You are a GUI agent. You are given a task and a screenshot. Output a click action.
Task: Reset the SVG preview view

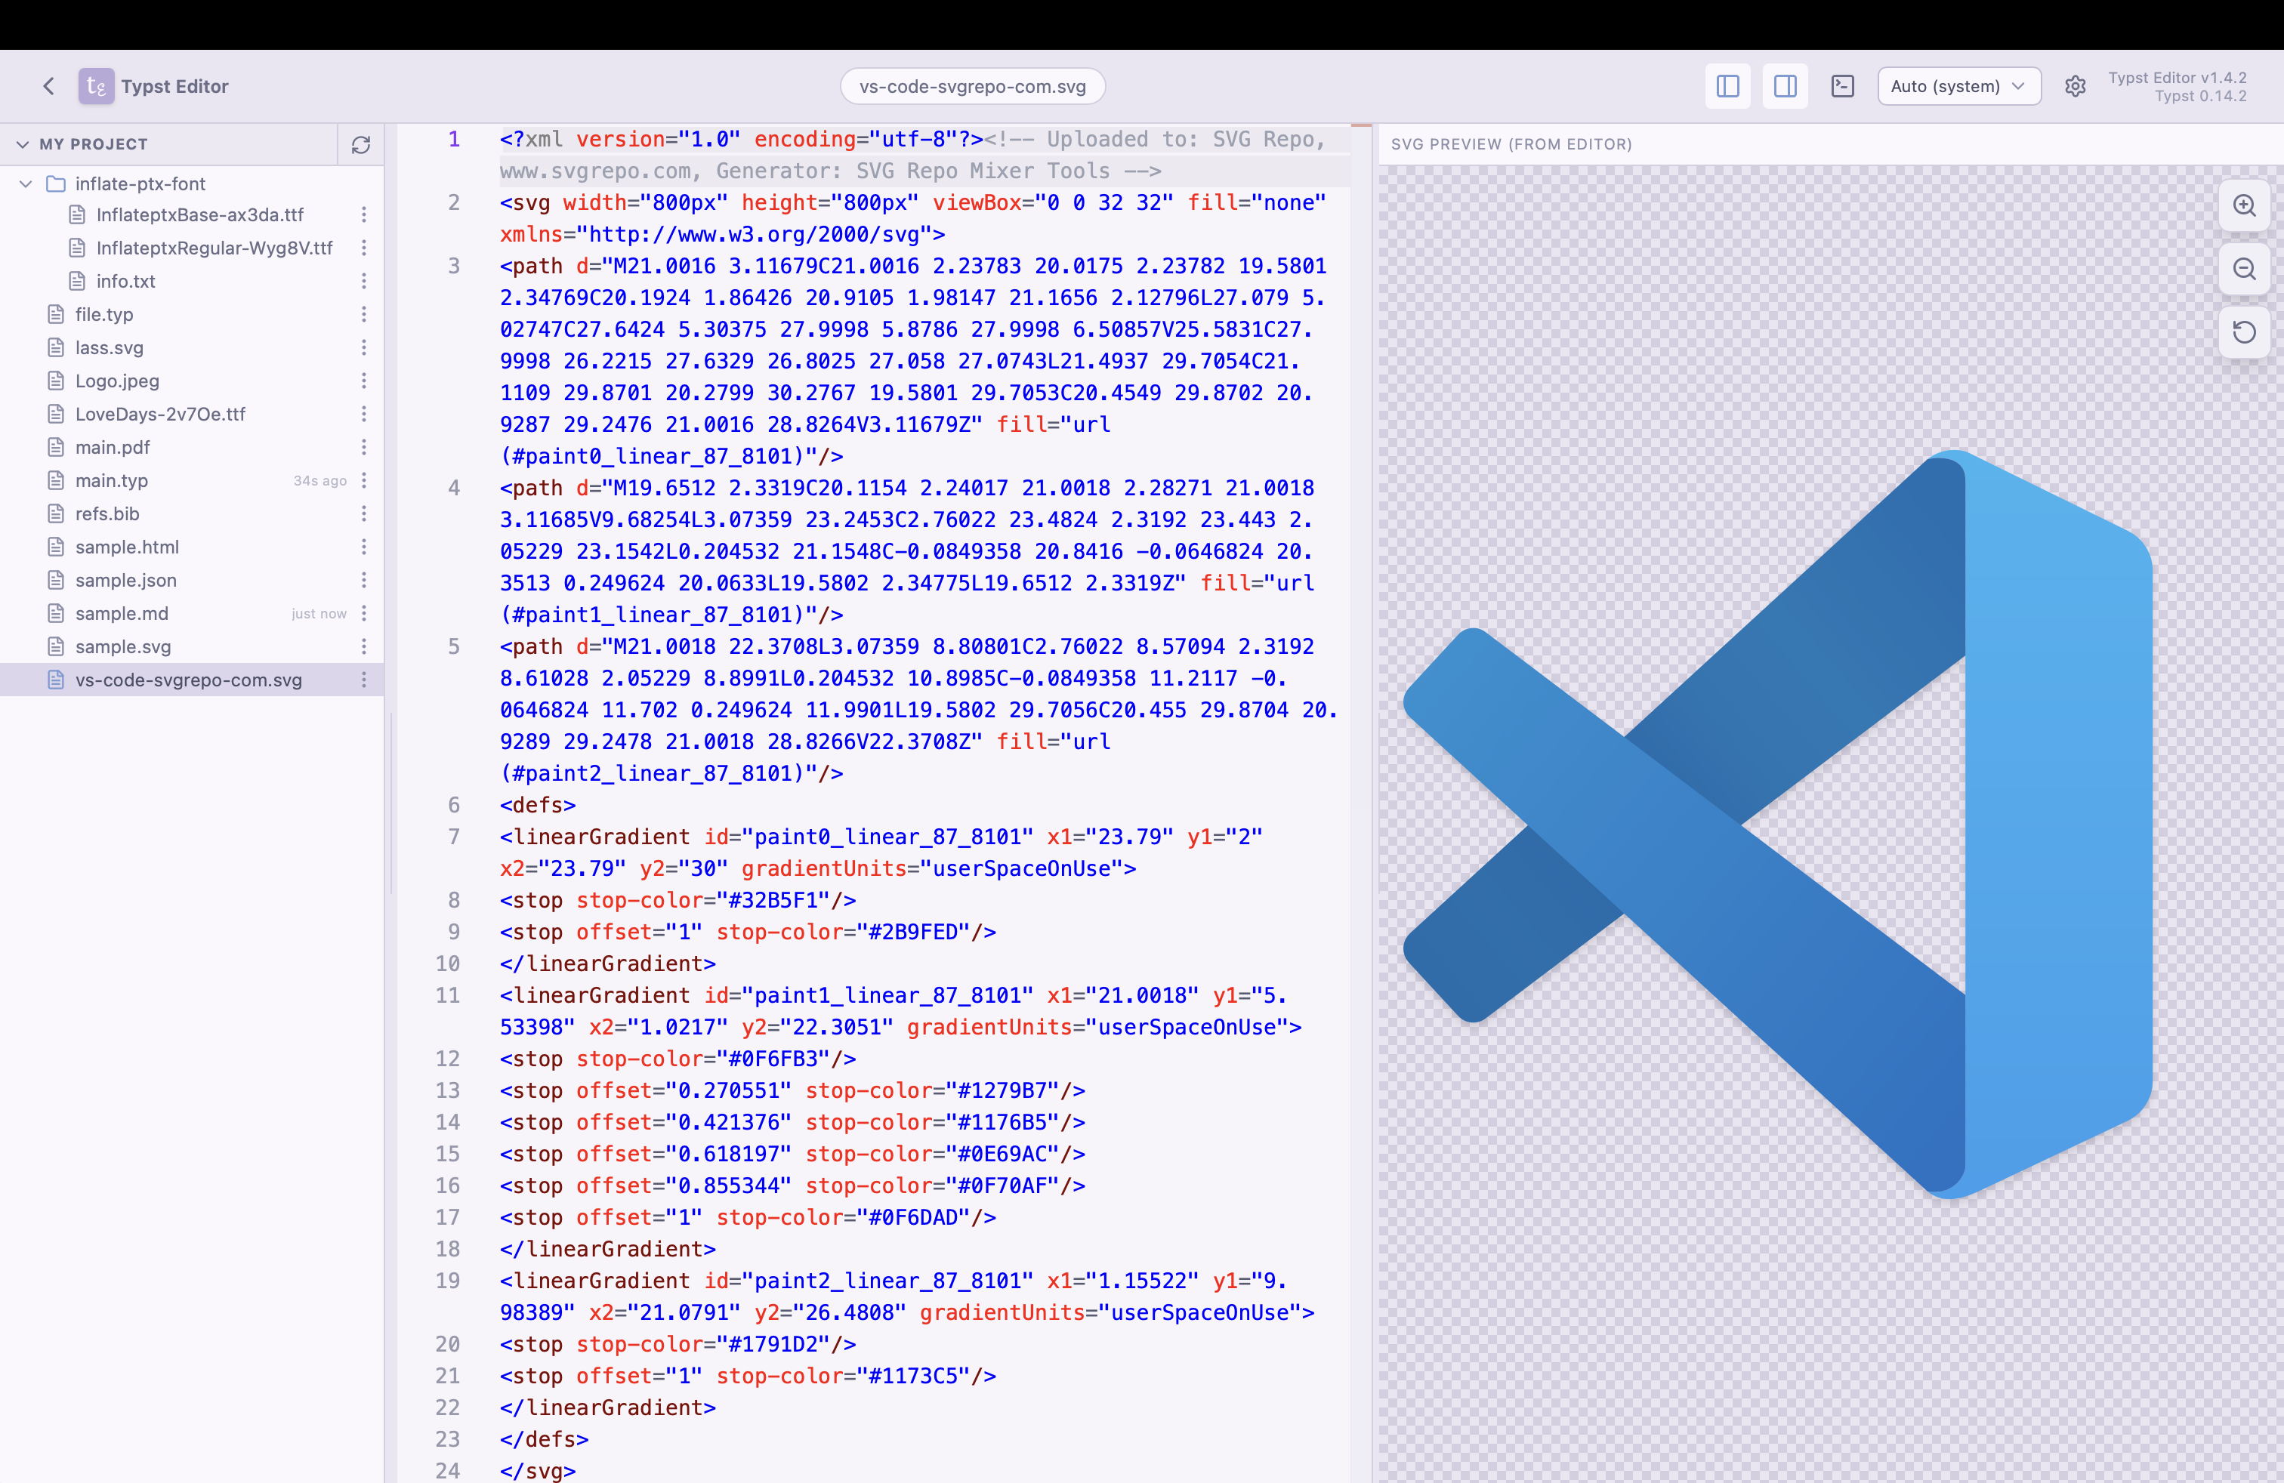pyautogui.click(x=2244, y=334)
